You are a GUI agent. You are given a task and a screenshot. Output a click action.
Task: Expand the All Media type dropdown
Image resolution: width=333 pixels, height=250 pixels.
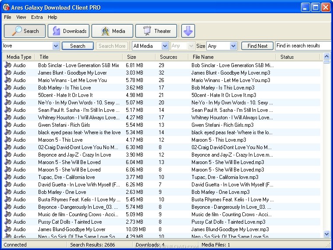(x=165, y=46)
